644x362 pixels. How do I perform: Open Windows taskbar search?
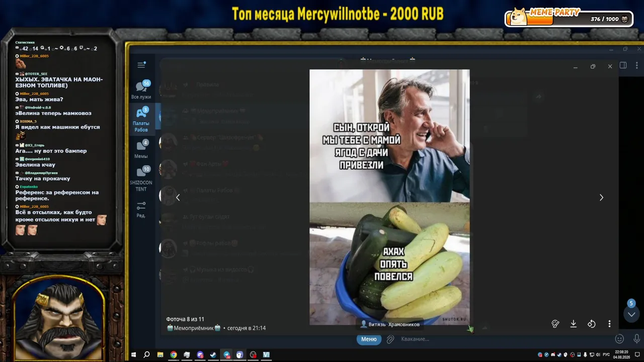coord(146,355)
